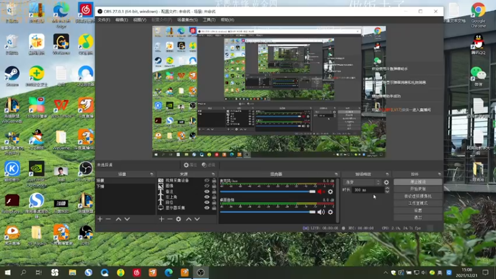The height and width of the screenshot is (279, 496).
Task: Add a new source with the plus icon
Action: click(161, 219)
